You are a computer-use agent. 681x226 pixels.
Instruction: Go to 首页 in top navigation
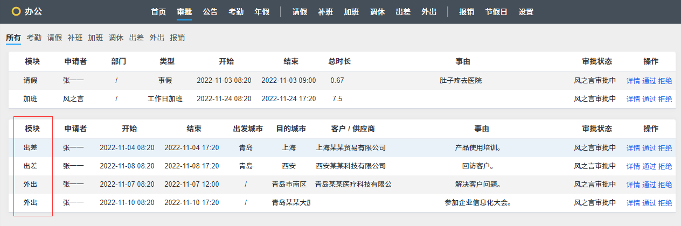(158, 12)
